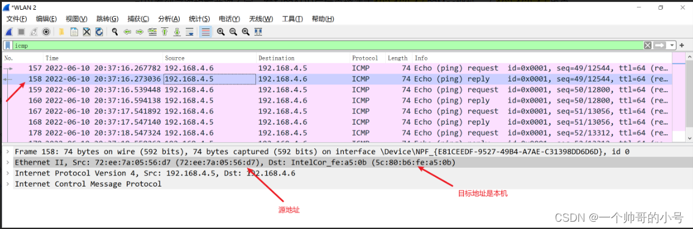Select packet 160 echo reply row
The width and height of the screenshot is (693, 229).
pyautogui.click(x=338, y=100)
